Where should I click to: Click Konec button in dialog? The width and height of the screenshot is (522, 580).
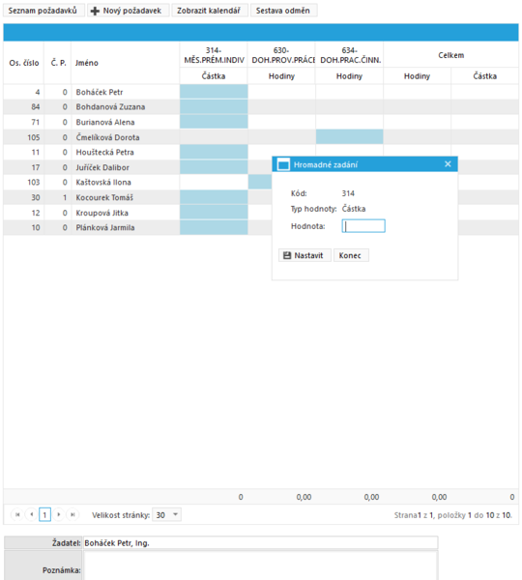[351, 255]
